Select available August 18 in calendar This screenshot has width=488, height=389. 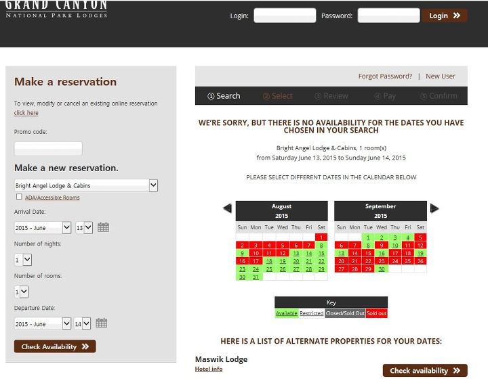[x=269, y=261]
